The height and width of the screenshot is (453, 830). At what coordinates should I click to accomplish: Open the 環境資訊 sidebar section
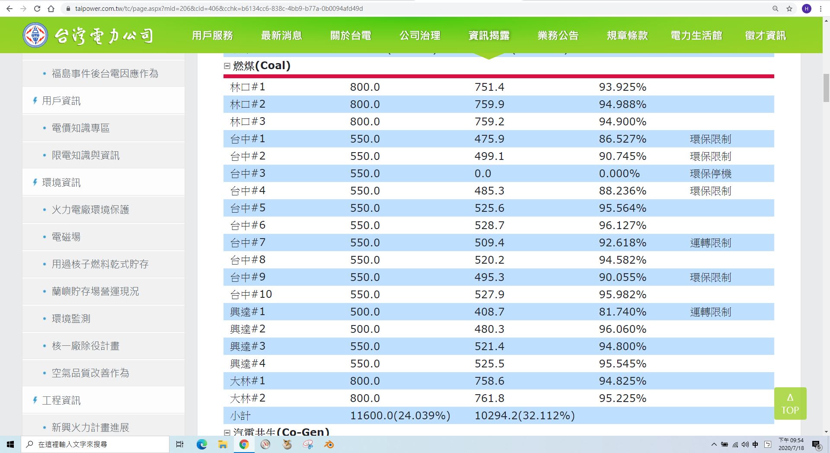(61, 182)
